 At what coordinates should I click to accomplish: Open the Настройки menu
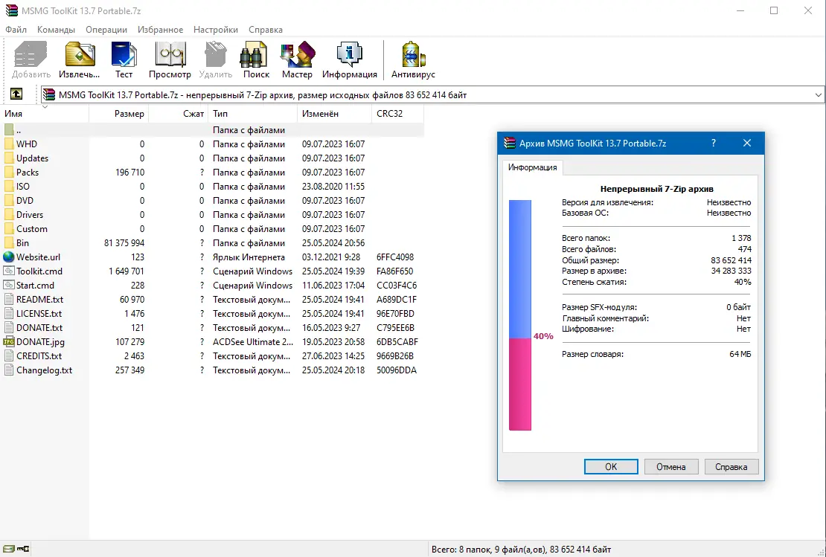[x=216, y=30]
